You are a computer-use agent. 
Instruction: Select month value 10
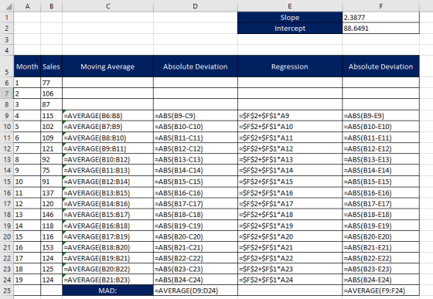click(x=27, y=182)
